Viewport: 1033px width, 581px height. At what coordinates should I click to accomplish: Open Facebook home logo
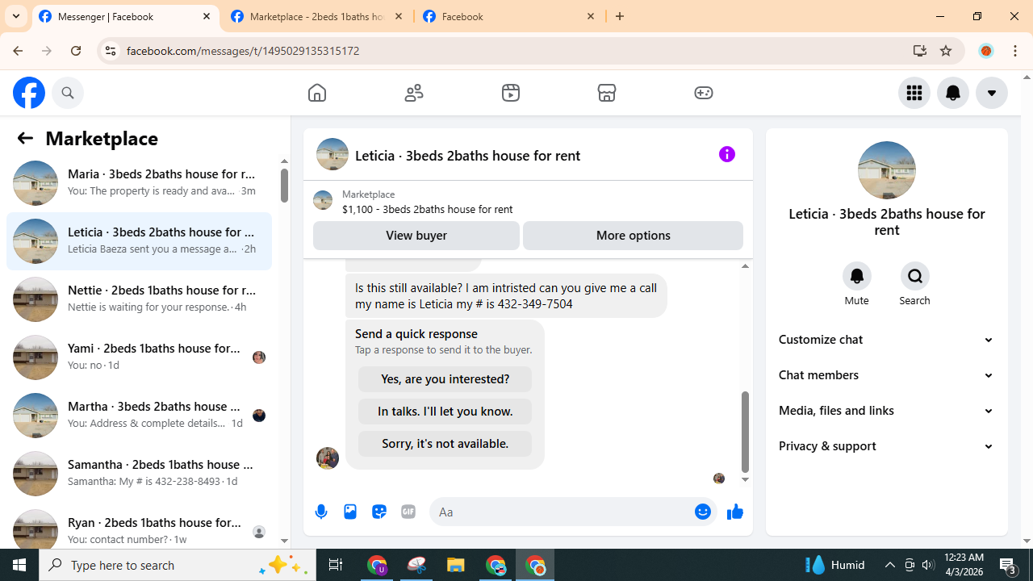tap(29, 93)
